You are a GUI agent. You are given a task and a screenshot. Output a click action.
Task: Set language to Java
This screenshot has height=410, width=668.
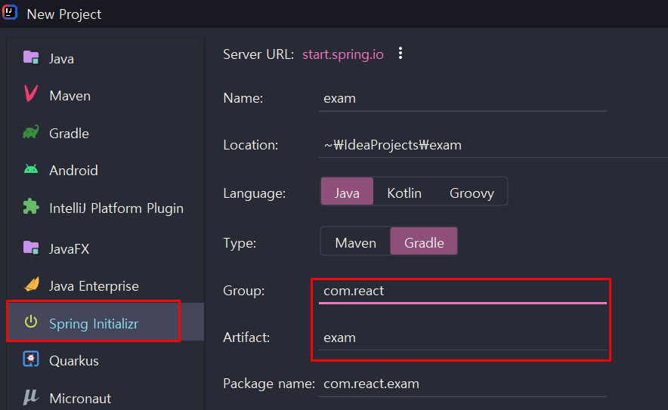(347, 191)
